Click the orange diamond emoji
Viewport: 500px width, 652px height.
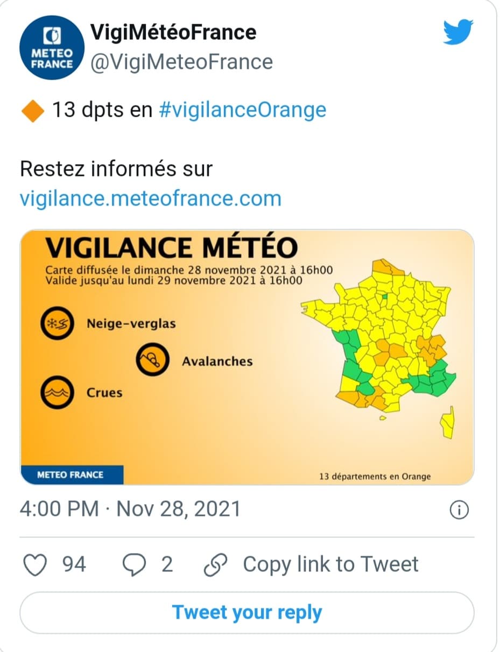(32, 110)
